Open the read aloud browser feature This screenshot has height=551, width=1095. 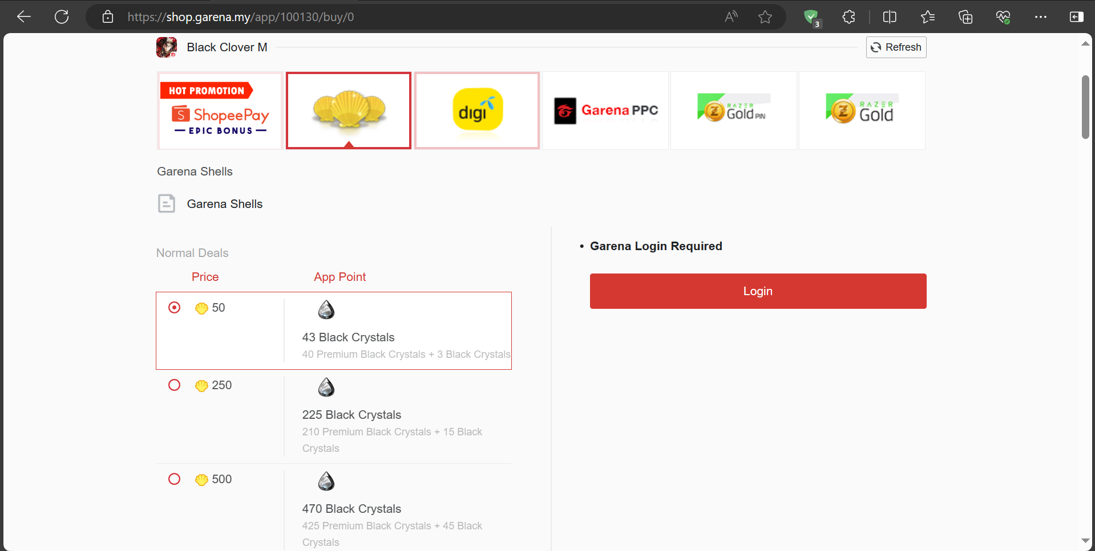point(731,17)
